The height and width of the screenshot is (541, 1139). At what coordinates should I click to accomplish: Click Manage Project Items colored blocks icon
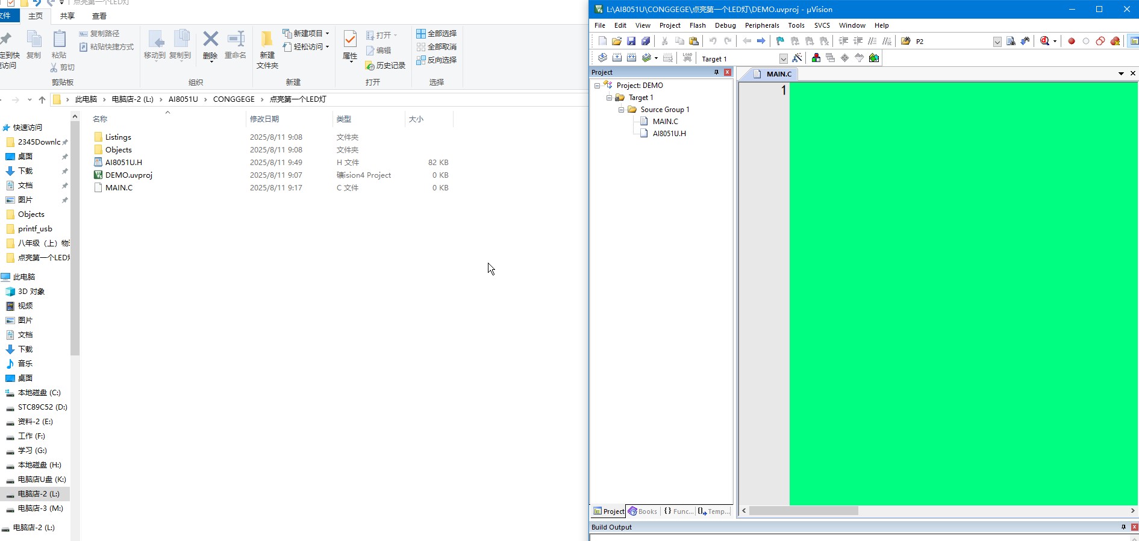click(816, 58)
